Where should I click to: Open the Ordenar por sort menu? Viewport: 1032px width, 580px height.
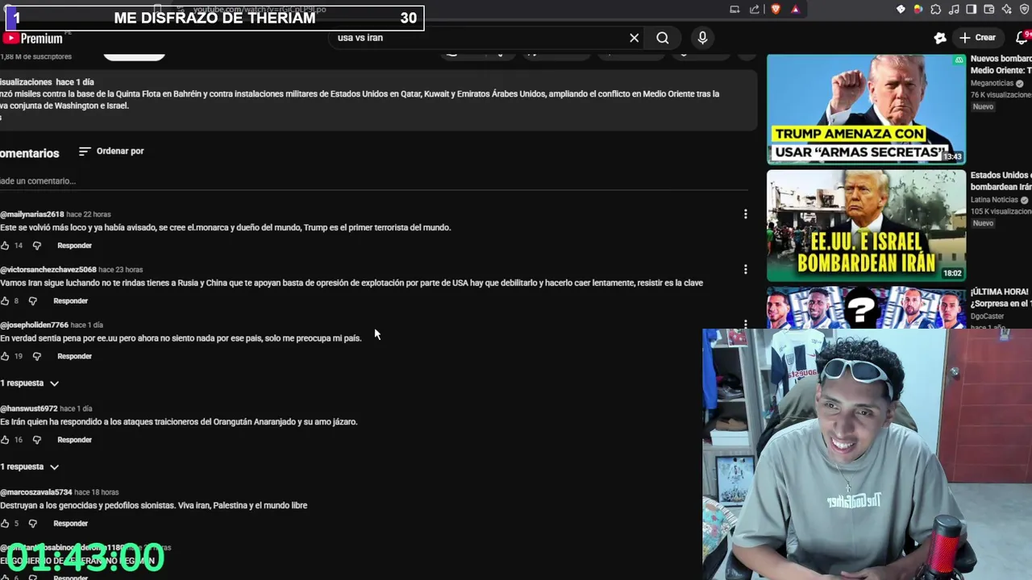coord(111,151)
